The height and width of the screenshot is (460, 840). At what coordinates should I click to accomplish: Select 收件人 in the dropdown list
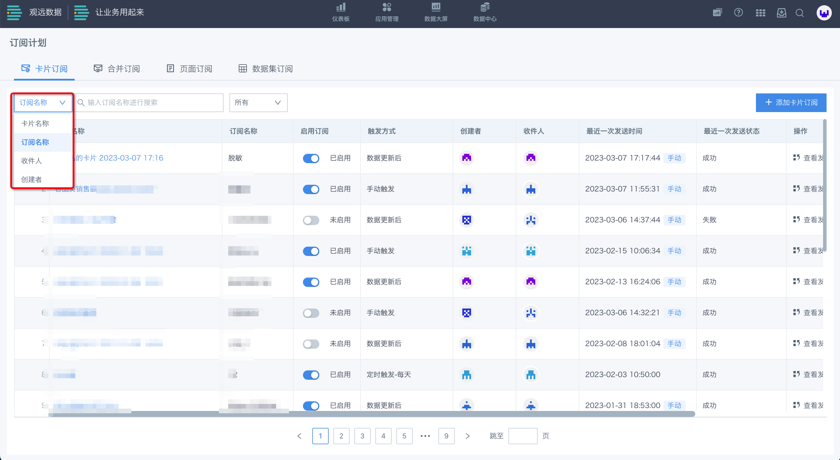tap(43, 161)
